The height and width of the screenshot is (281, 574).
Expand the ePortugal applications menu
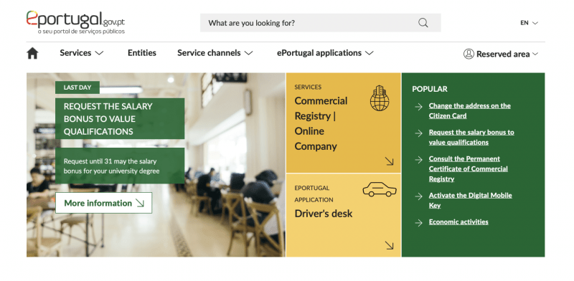pyautogui.click(x=325, y=53)
